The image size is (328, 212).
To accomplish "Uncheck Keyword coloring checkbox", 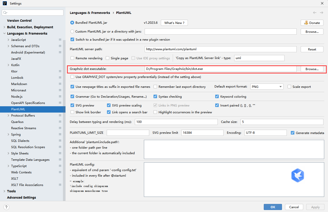I will click(x=217, y=96).
